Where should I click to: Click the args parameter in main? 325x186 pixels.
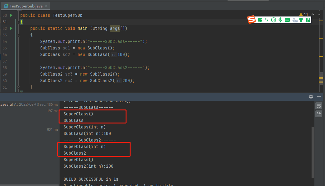tap(115, 28)
